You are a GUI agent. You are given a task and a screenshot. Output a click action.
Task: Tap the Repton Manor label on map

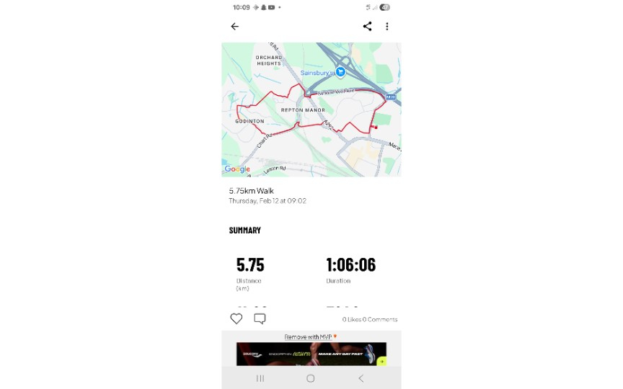[x=308, y=110]
